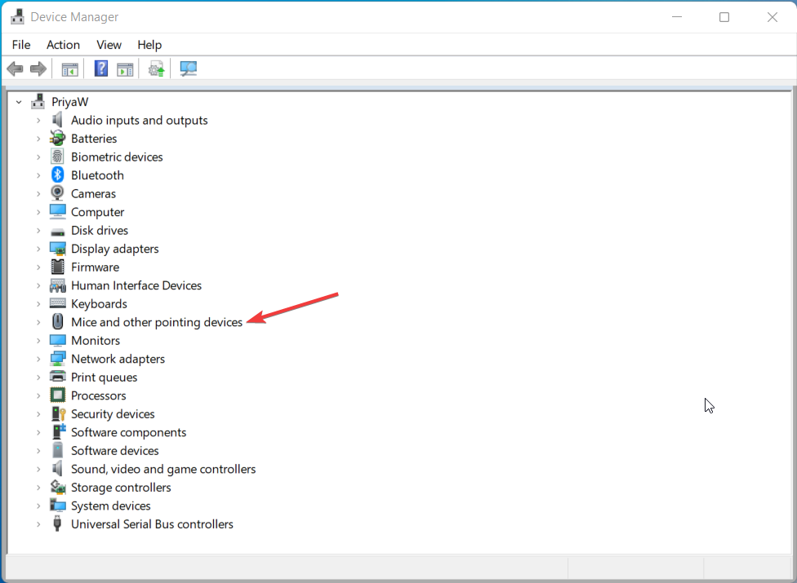The height and width of the screenshot is (583, 797).
Task: Select the Software components label
Action: [128, 432]
